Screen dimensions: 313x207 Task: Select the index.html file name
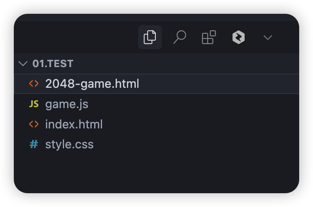coord(74,124)
